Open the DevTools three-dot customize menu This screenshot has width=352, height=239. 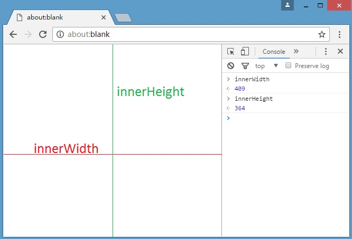[326, 51]
